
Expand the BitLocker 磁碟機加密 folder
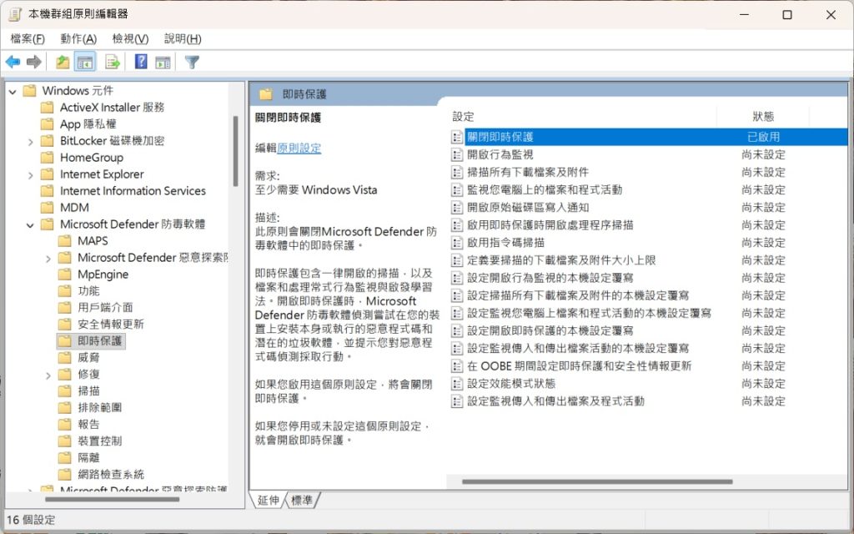(x=30, y=141)
